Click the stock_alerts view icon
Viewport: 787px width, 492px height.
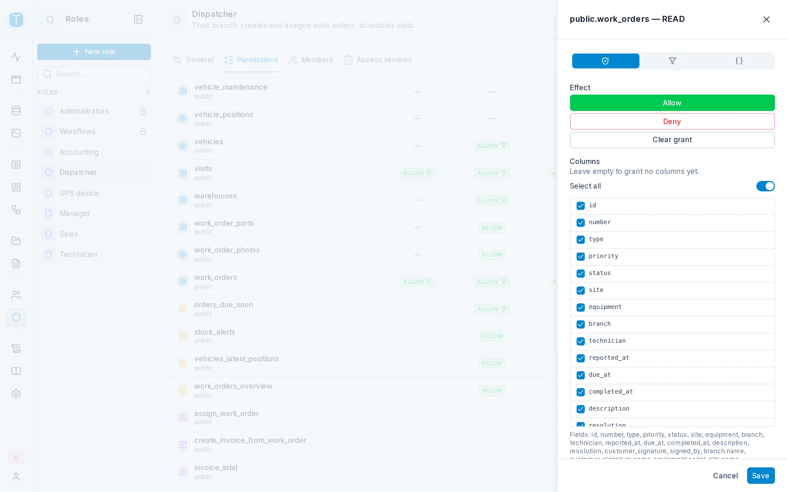click(x=183, y=336)
